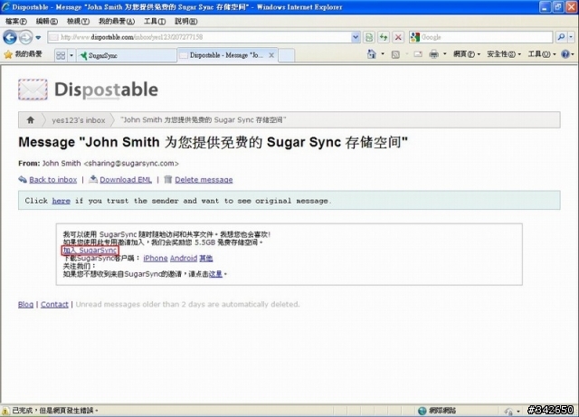Open the Android client download link
This screenshot has width=579, height=417.
[183, 258]
